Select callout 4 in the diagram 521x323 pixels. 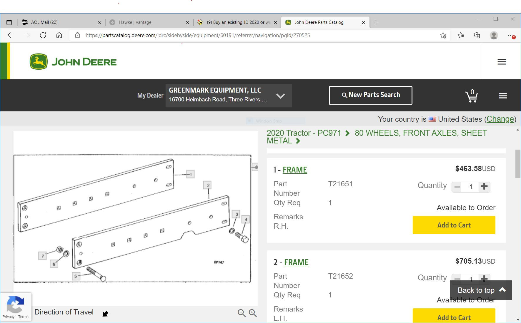tap(246, 219)
